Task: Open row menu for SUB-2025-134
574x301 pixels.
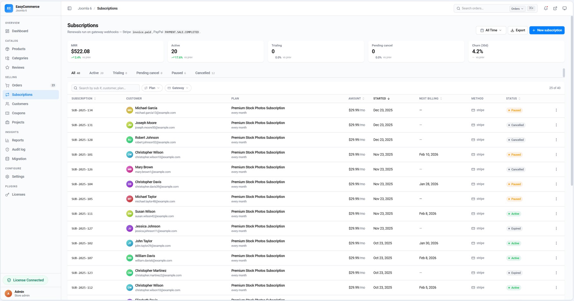Action: (x=556, y=110)
